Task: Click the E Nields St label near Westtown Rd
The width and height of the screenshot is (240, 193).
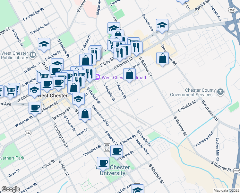Action: (187, 106)
